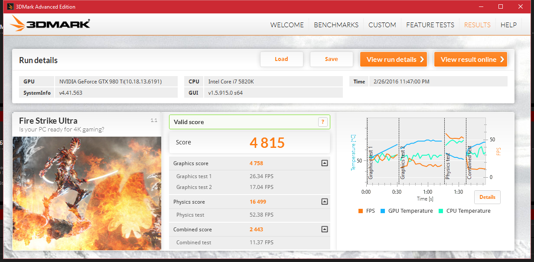The width and height of the screenshot is (534, 262).
Task: Open the BENCHMARKS tab
Action: tap(336, 25)
